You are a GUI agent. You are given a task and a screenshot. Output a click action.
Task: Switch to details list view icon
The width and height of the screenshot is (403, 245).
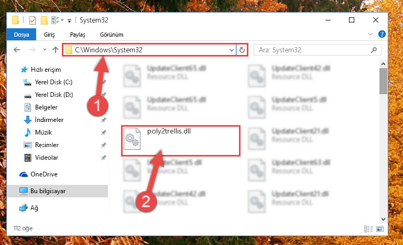pos(368,229)
